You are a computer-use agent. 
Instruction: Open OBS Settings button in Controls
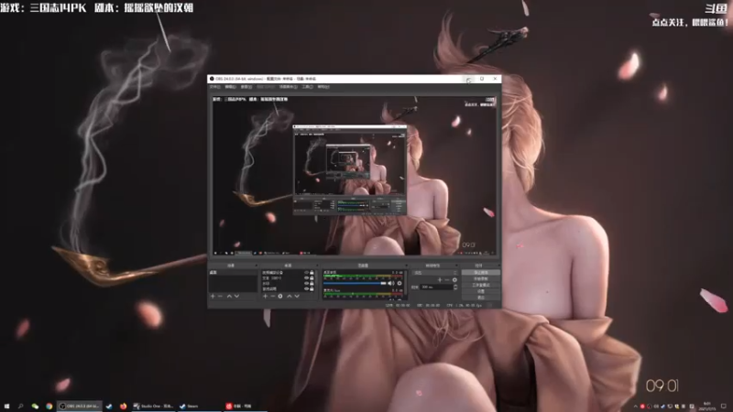point(480,291)
